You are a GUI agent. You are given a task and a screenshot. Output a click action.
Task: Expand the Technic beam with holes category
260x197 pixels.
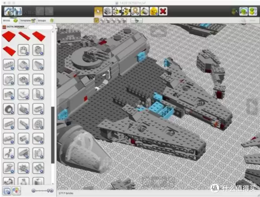9,124
